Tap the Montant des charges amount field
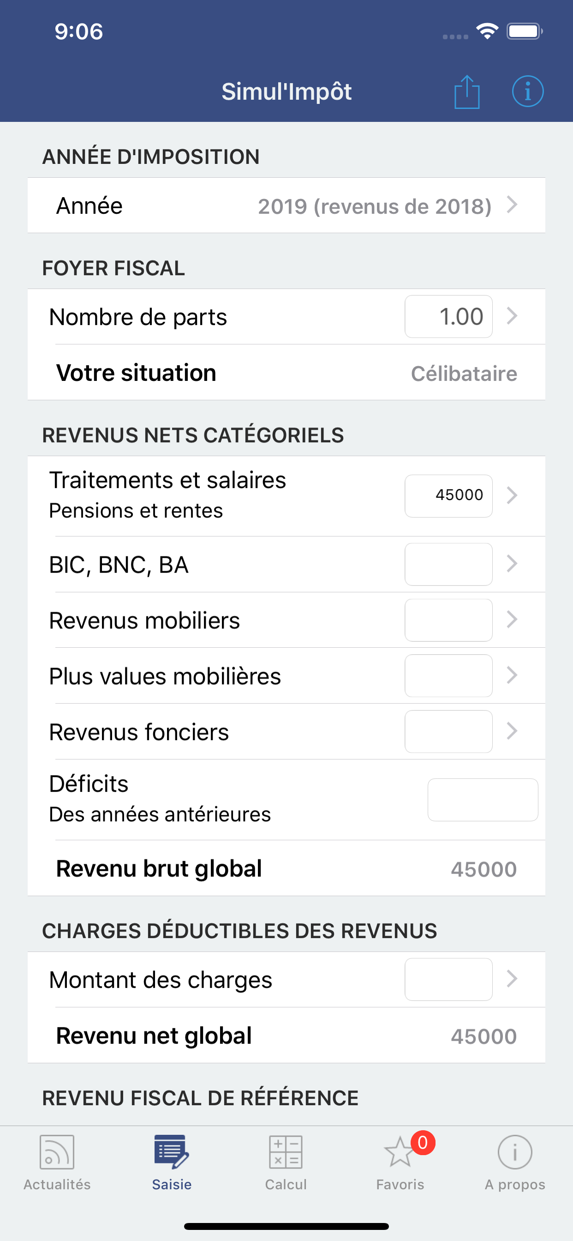 click(448, 979)
